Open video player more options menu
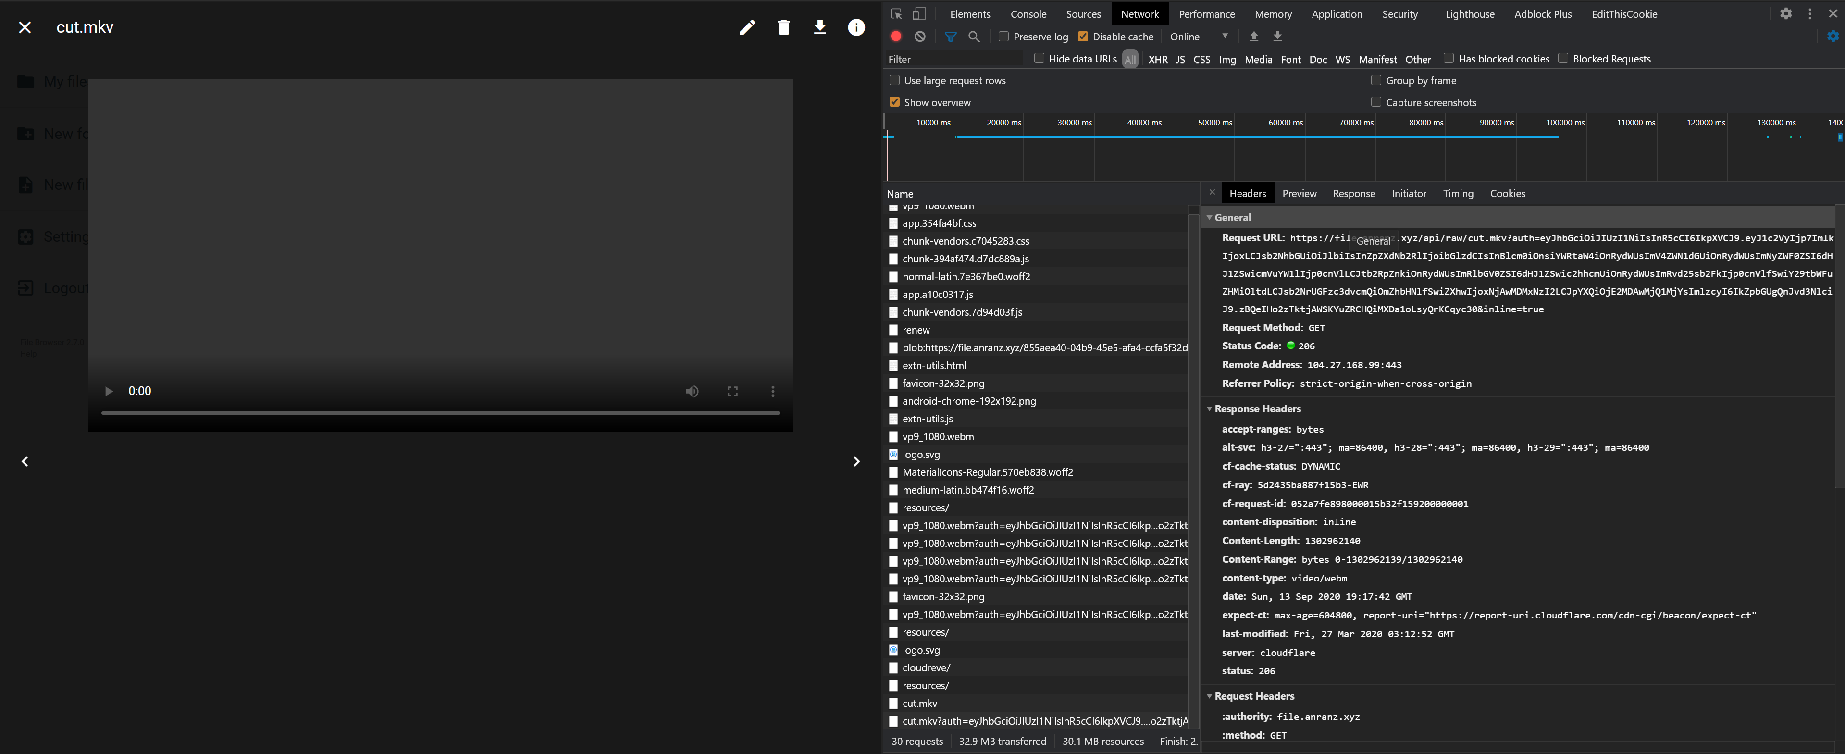Screen dimensions: 1845x754 pos(773,391)
